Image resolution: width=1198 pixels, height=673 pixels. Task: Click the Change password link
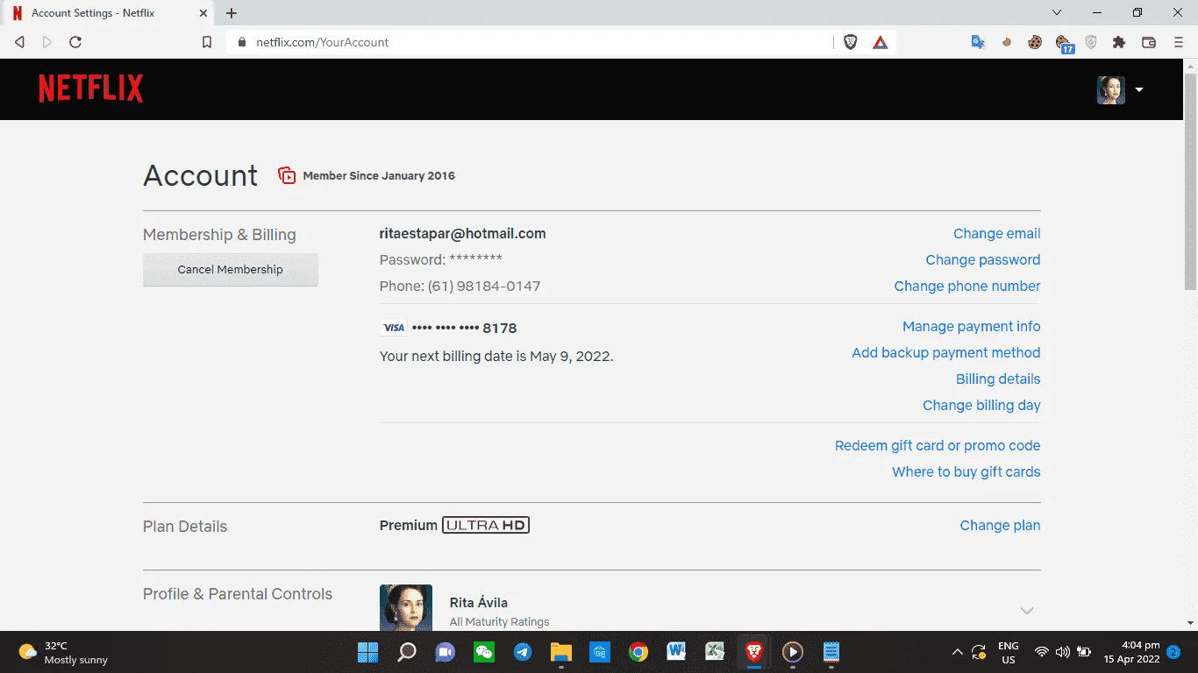coord(983,259)
